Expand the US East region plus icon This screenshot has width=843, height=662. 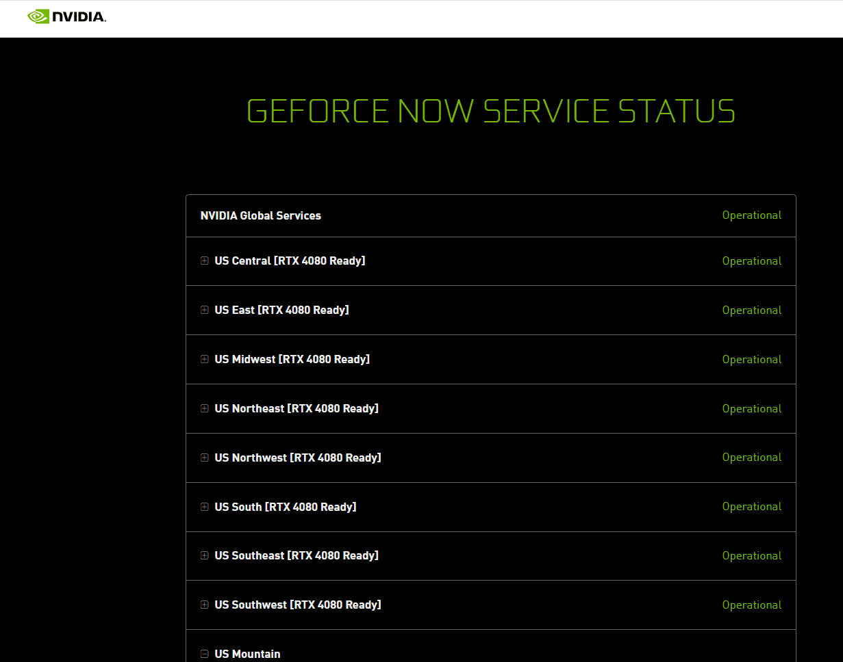(x=204, y=310)
